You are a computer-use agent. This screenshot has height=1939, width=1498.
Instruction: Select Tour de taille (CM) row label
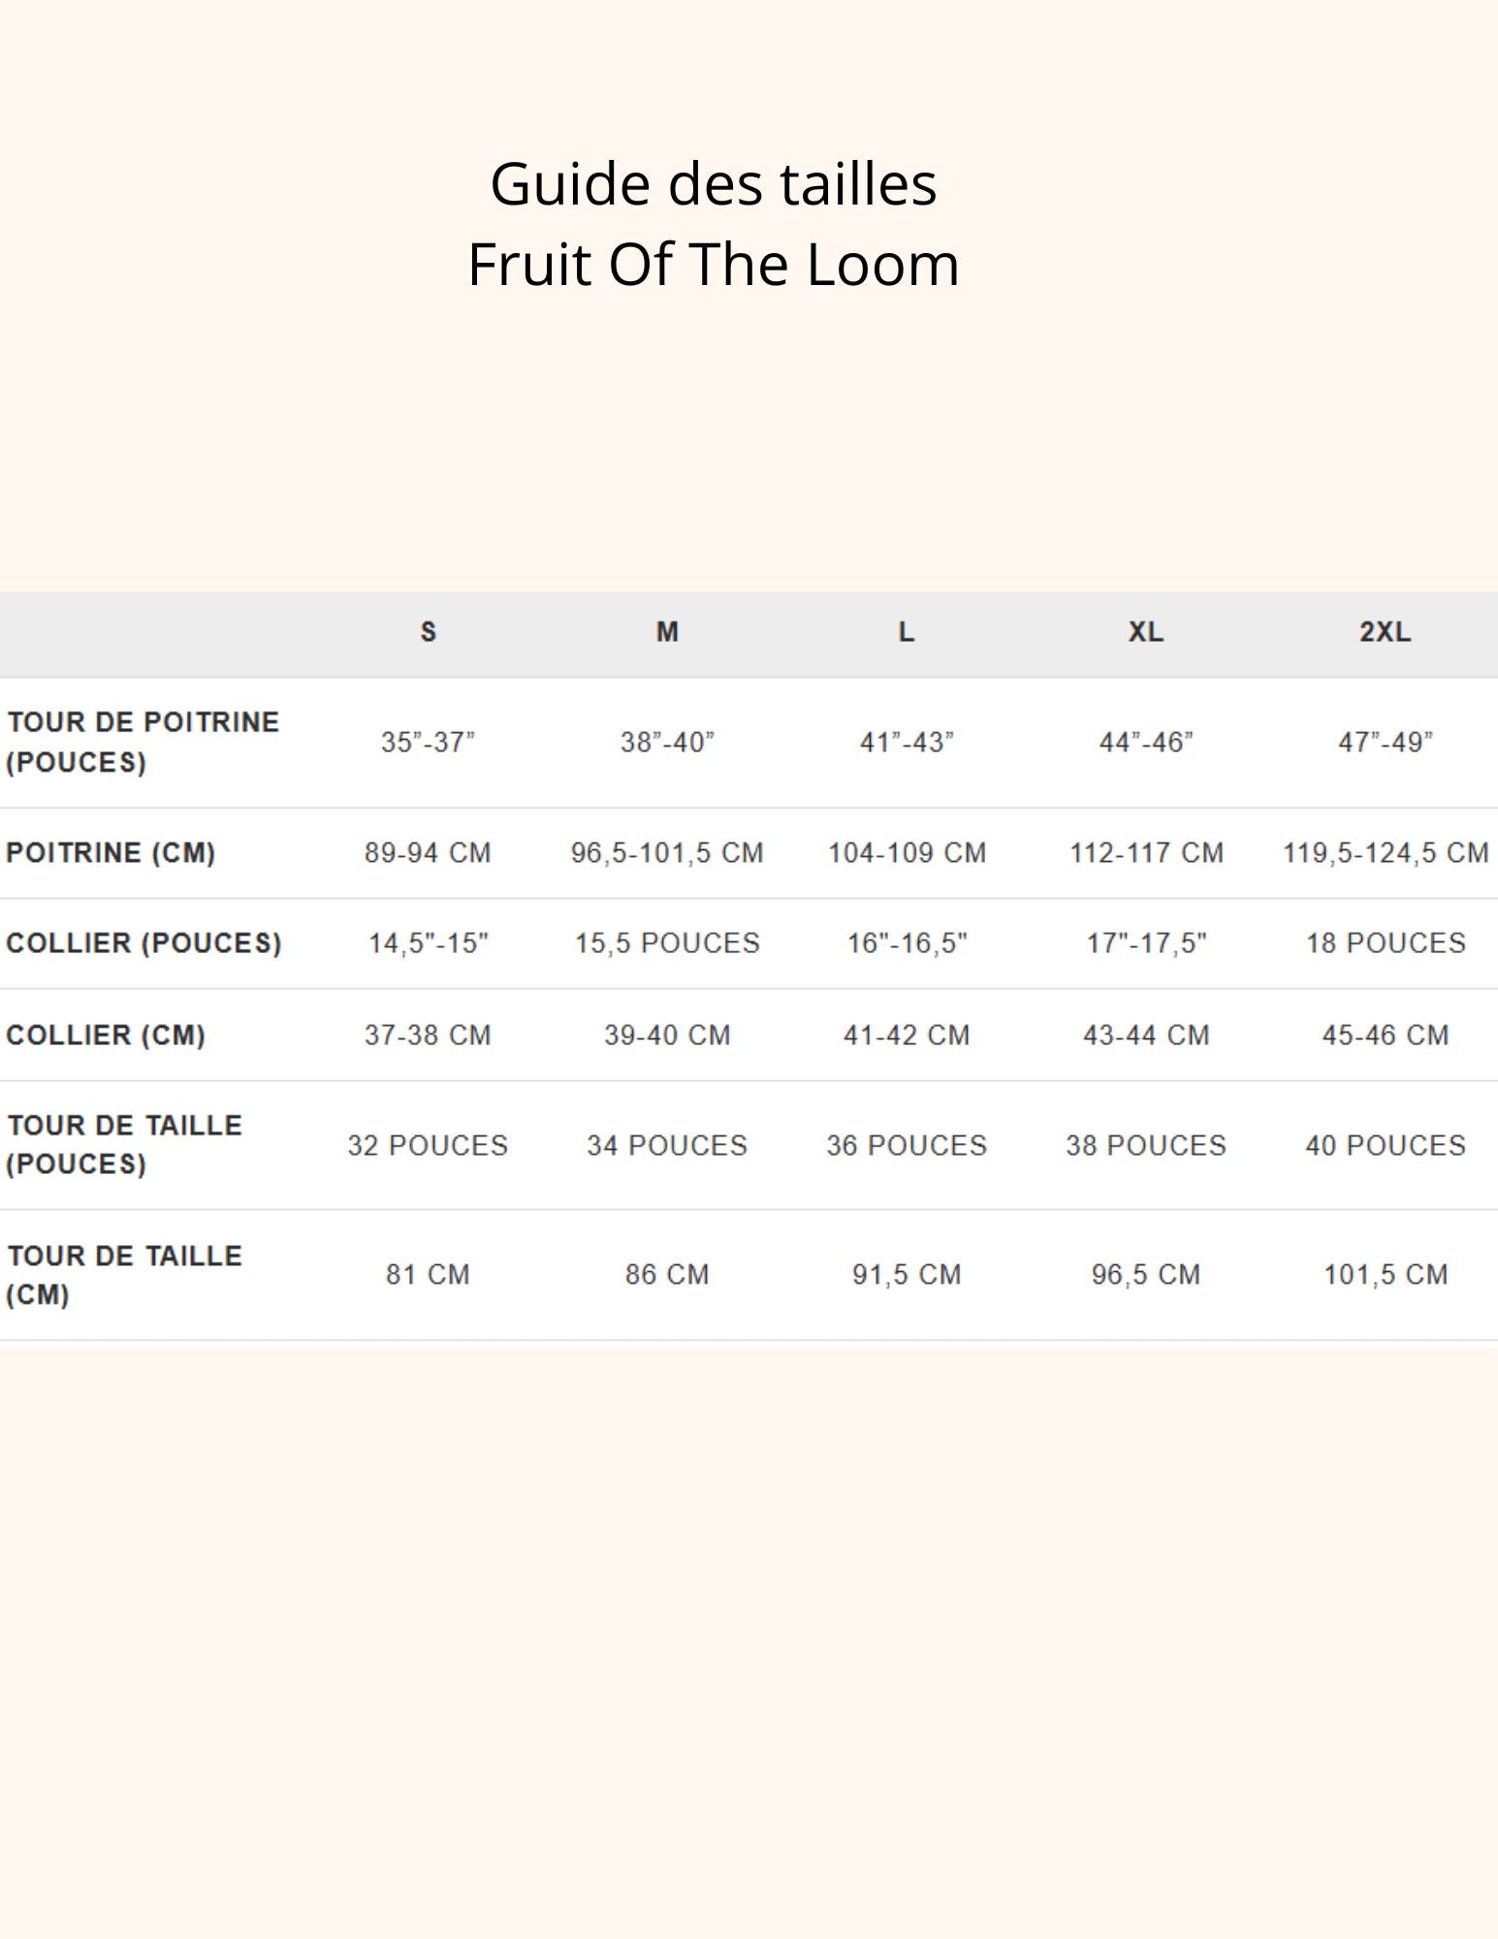[124, 1274]
